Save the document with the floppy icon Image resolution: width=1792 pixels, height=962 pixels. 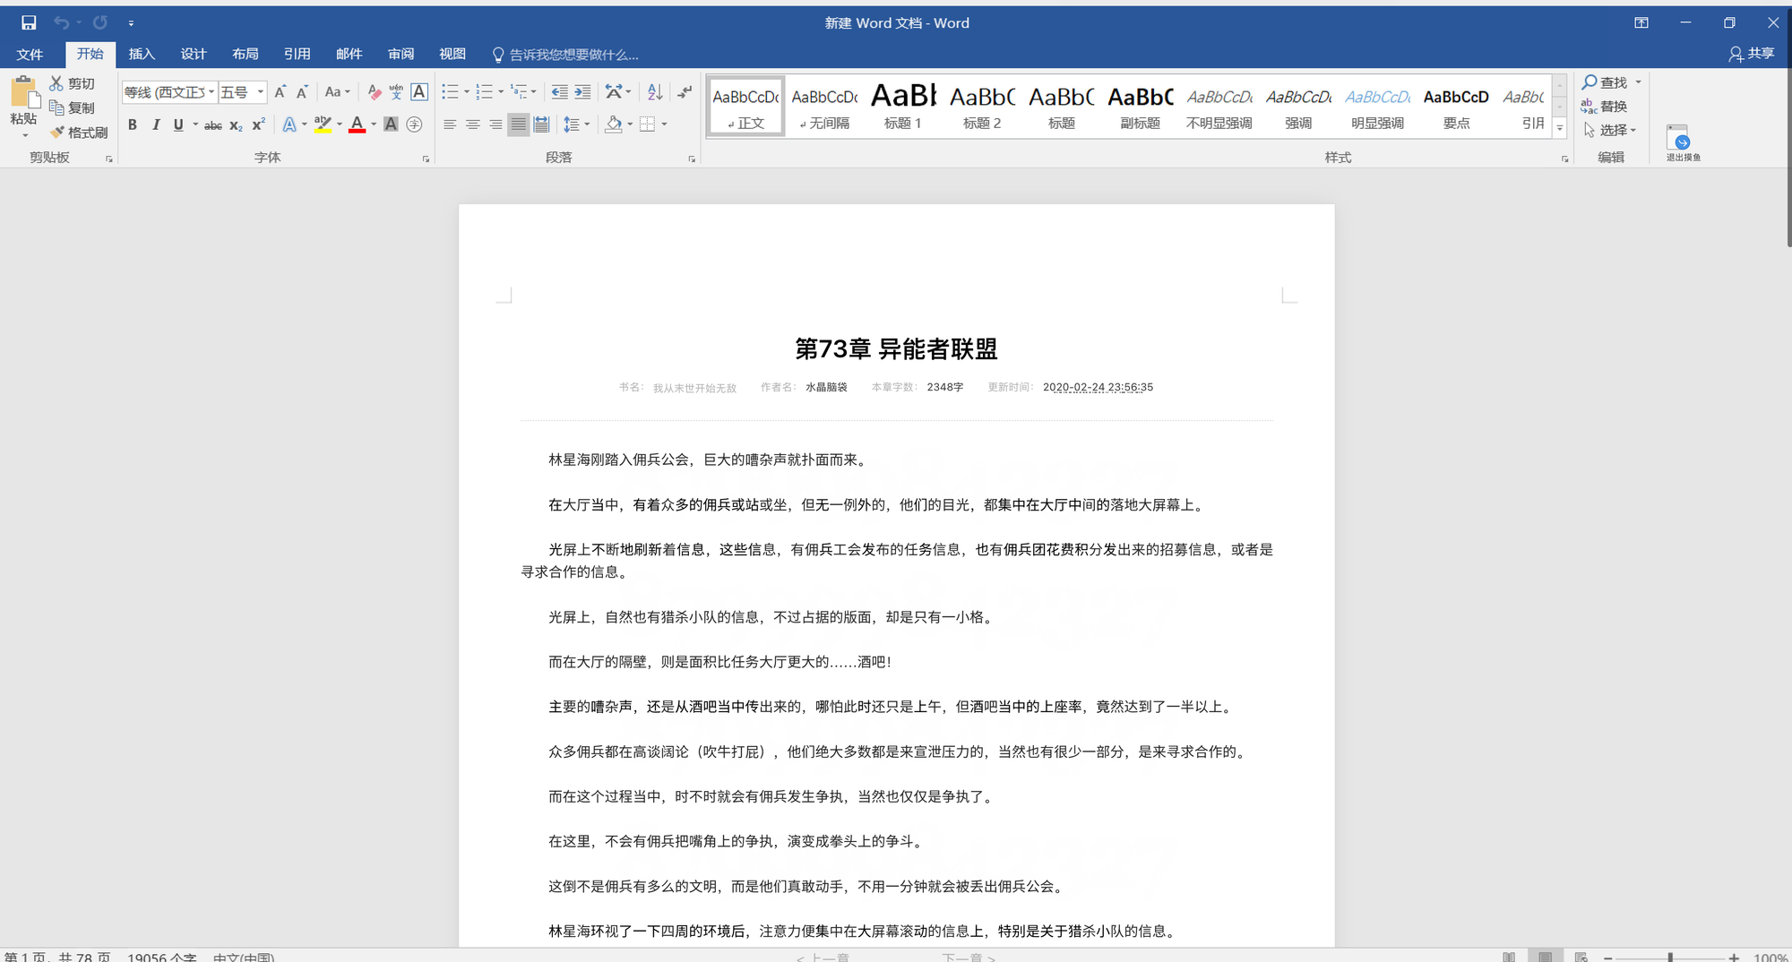pyautogui.click(x=29, y=22)
